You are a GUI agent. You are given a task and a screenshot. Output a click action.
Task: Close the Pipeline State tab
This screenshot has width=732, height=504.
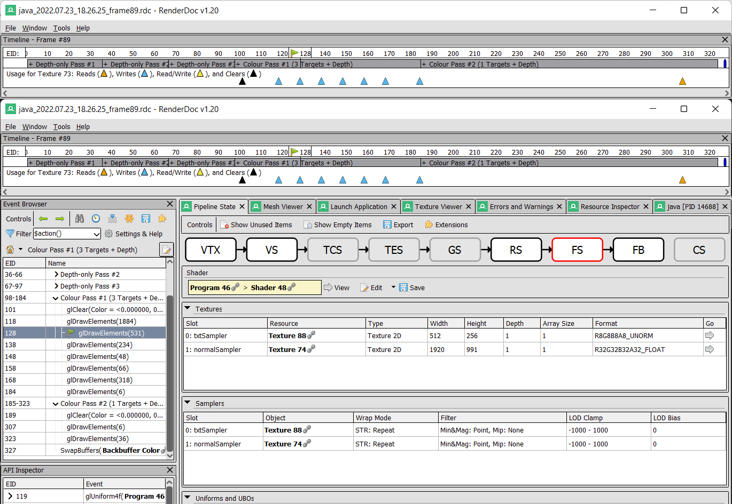click(241, 206)
